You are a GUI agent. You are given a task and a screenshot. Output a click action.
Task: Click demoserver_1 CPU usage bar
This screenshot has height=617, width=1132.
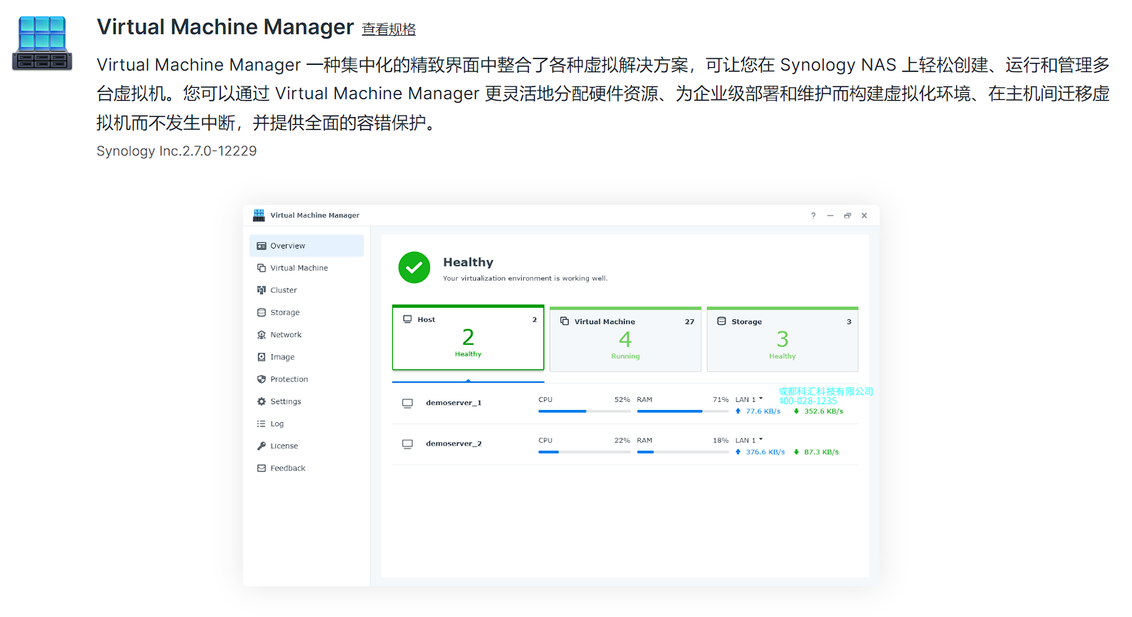(585, 411)
